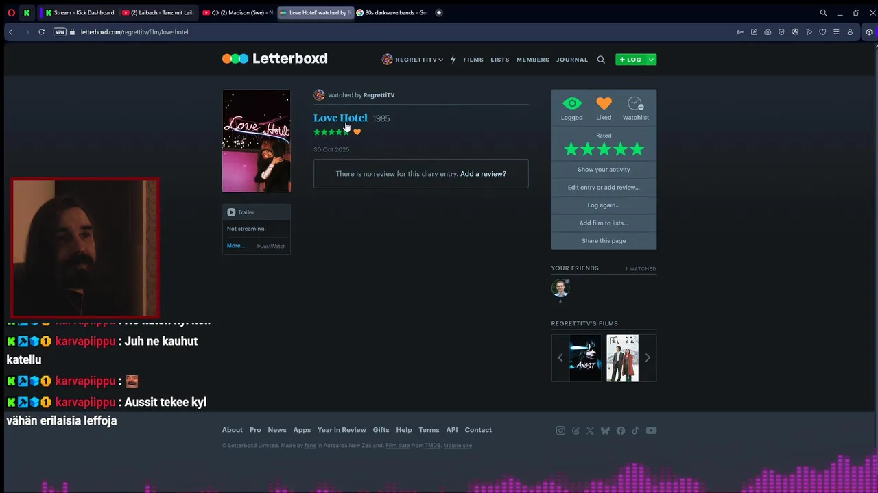Focus address bar with letterboxd URL
The width and height of the screenshot is (878, 493).
click(x=134, y=32)
